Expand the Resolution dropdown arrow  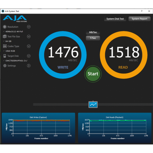[x=29, y=27]
